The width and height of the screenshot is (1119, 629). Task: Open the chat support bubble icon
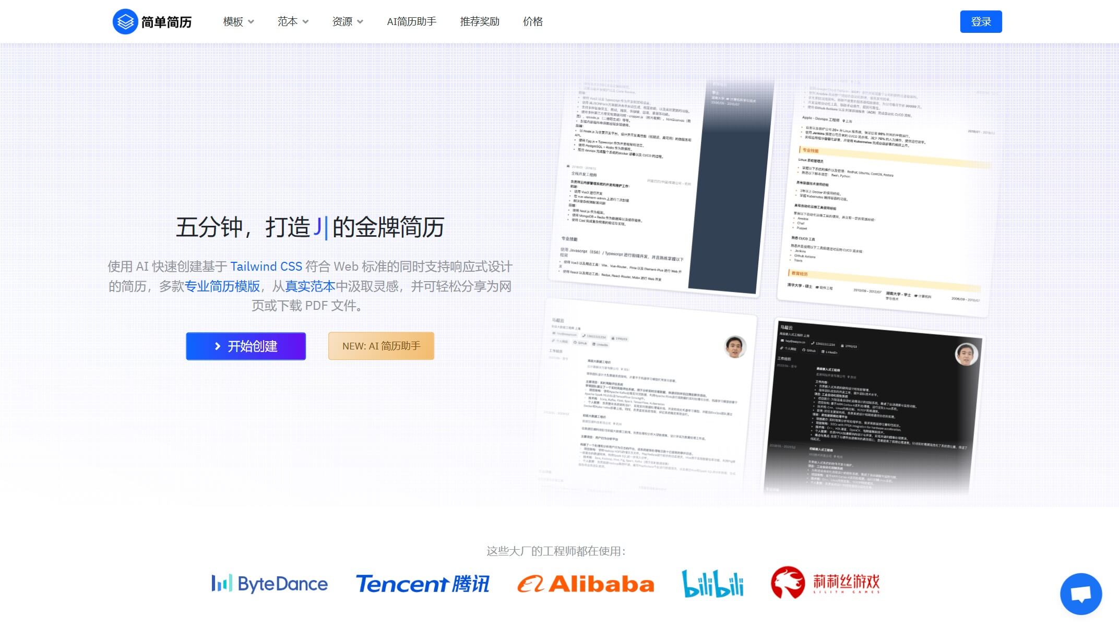pos(1080,594)
